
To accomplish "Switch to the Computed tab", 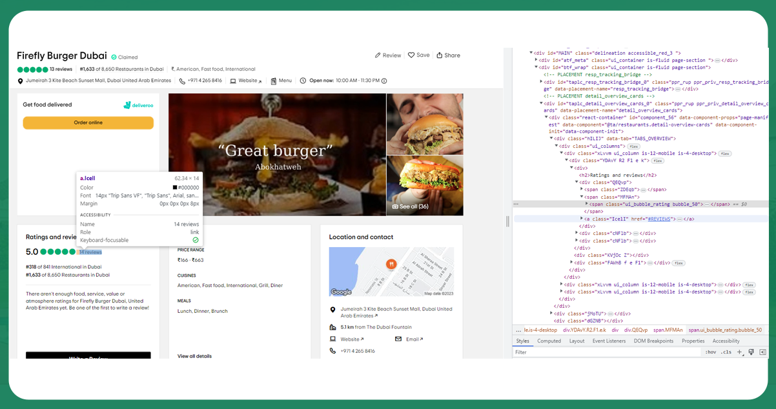I will pyautogui.click(x=549, y=341).
